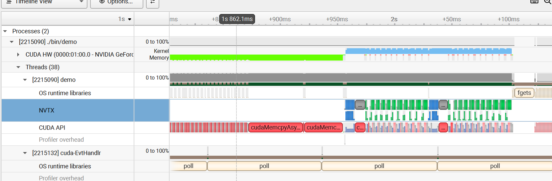Collapse the [2215132] cuda-EvtHandlr thread
The height and width of the screenshot is (181, 552).
[25, 153]
